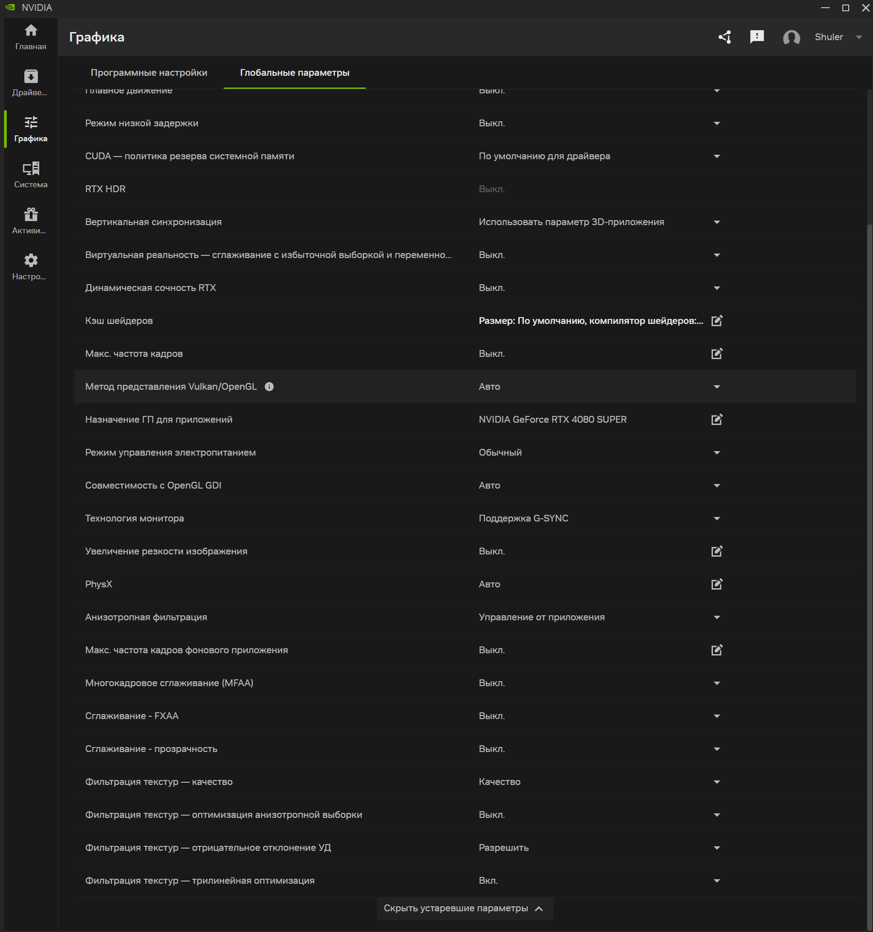The width and height of the screenshot is (873, 932).
Task: Click the Размер: По умолчанию shader cache value
Action: click(x=591, y=321)
